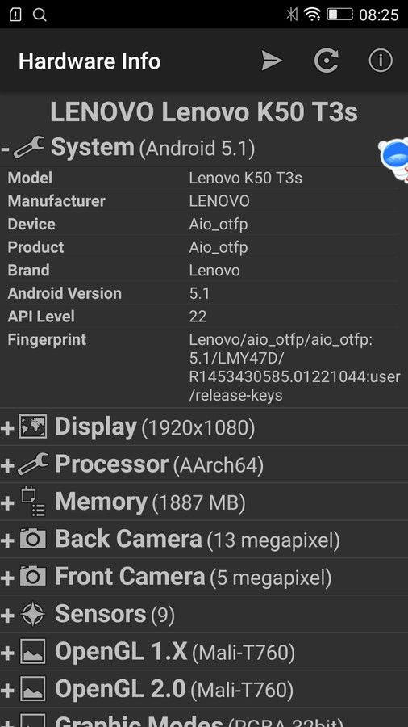Tap the LENOVO Lenovo K50 T3s heading
This screenshot has height=727, width=408.
click(204, 111)
